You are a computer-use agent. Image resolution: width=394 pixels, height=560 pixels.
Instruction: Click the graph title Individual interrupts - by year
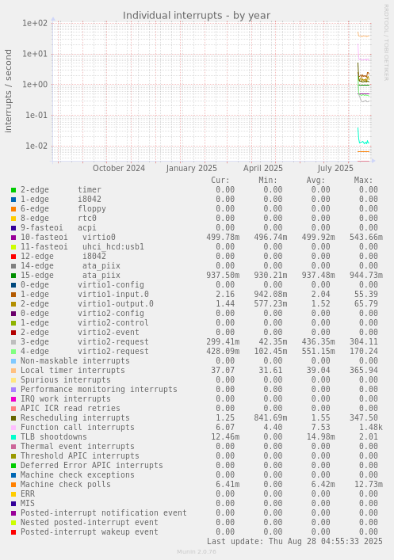click(x=197, y=16)
